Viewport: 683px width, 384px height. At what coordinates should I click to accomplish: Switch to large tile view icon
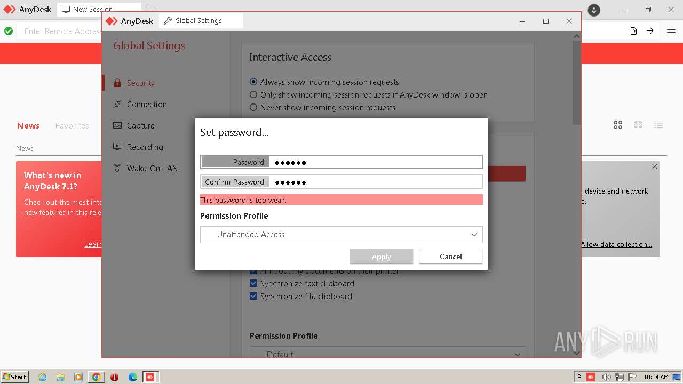pyautogui.click(x=618, y=125)
